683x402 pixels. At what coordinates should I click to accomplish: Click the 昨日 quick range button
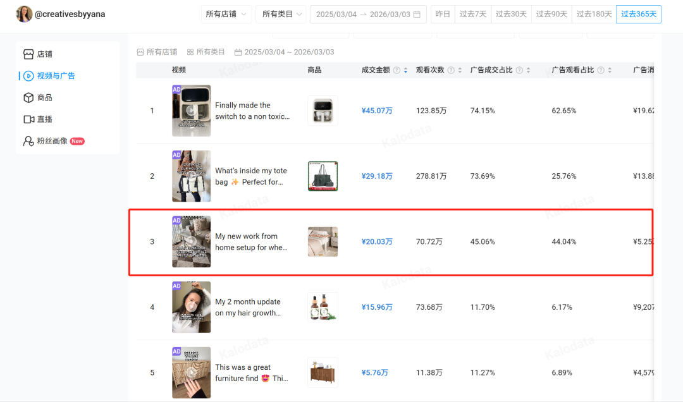pyautogui.click(x=443, y=14)
